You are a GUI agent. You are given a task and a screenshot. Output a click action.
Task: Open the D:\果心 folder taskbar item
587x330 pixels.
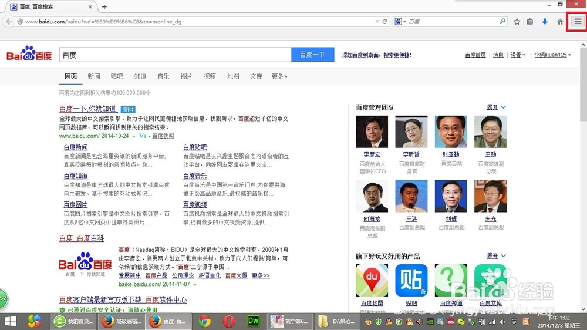tap(336, 321)
